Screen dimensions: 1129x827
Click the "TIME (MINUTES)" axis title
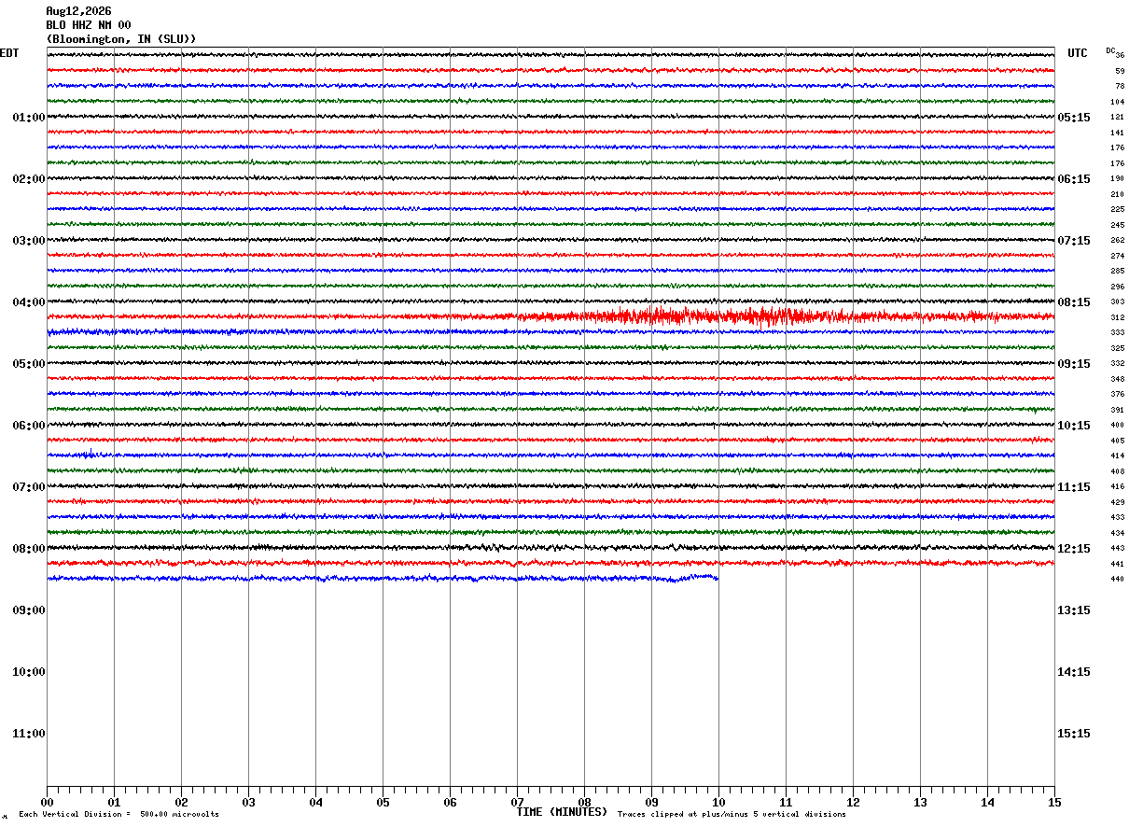click(x=563, y=812)
